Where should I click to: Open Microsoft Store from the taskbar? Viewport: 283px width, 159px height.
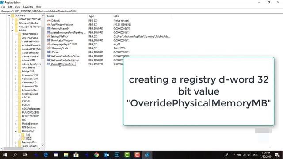(76, 155)
